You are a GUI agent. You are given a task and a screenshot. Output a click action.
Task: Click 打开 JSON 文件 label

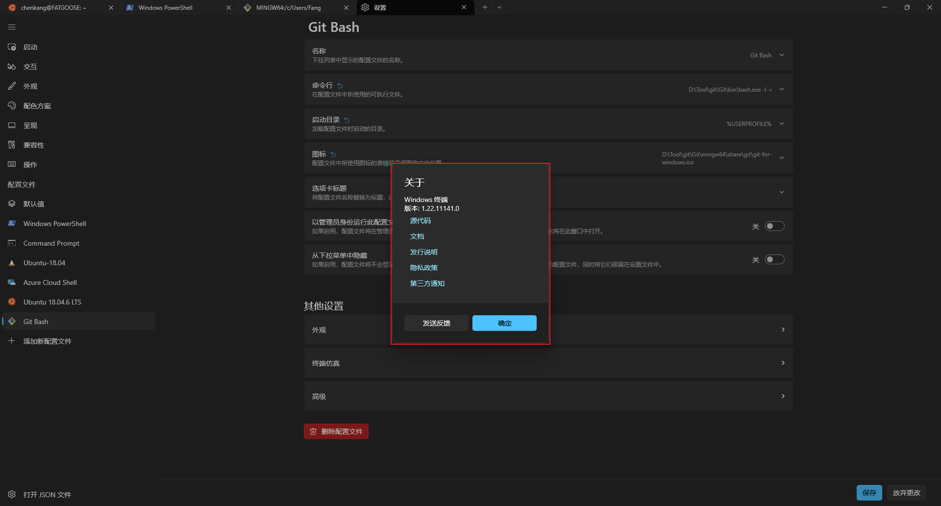click(x=48, y=495)
